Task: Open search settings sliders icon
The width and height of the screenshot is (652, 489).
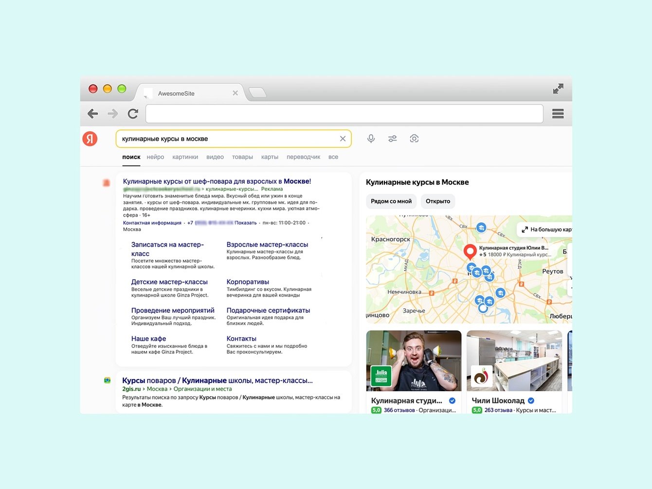Action: pos(393,139)
